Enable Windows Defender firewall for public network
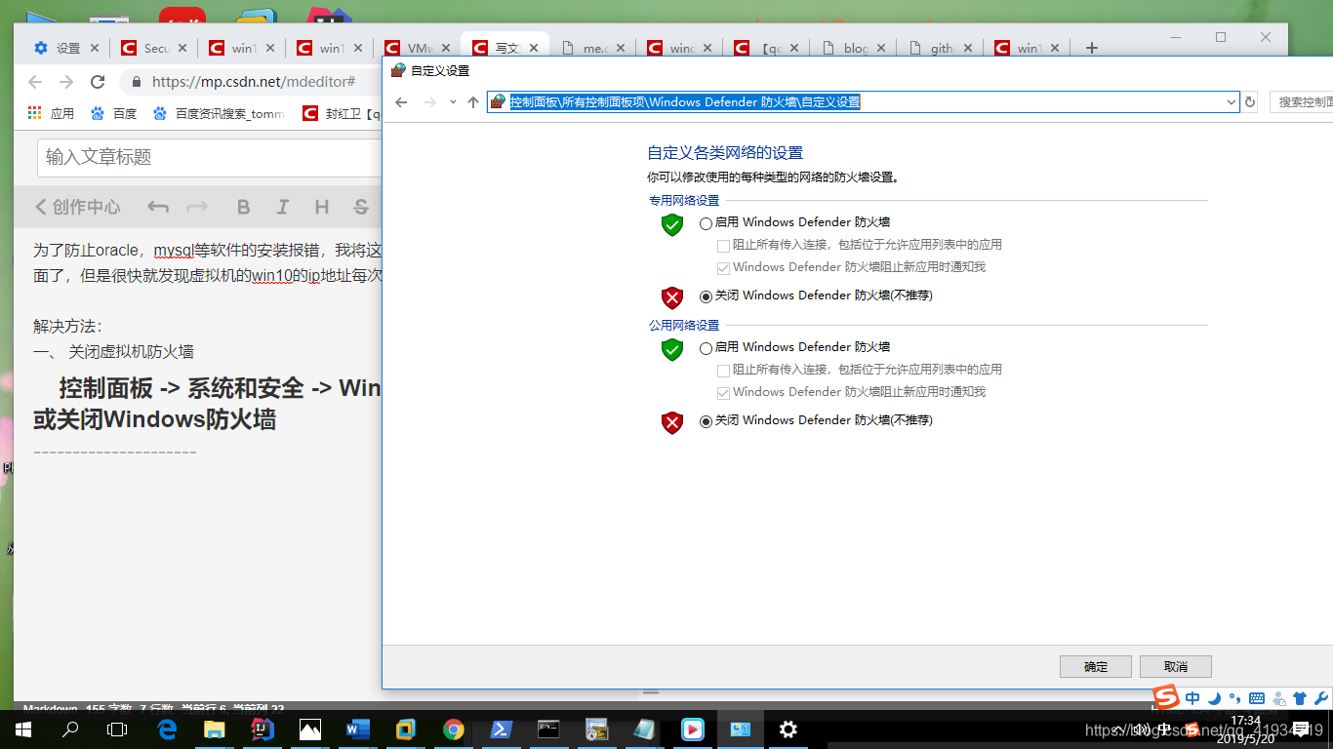 (706, 348)
